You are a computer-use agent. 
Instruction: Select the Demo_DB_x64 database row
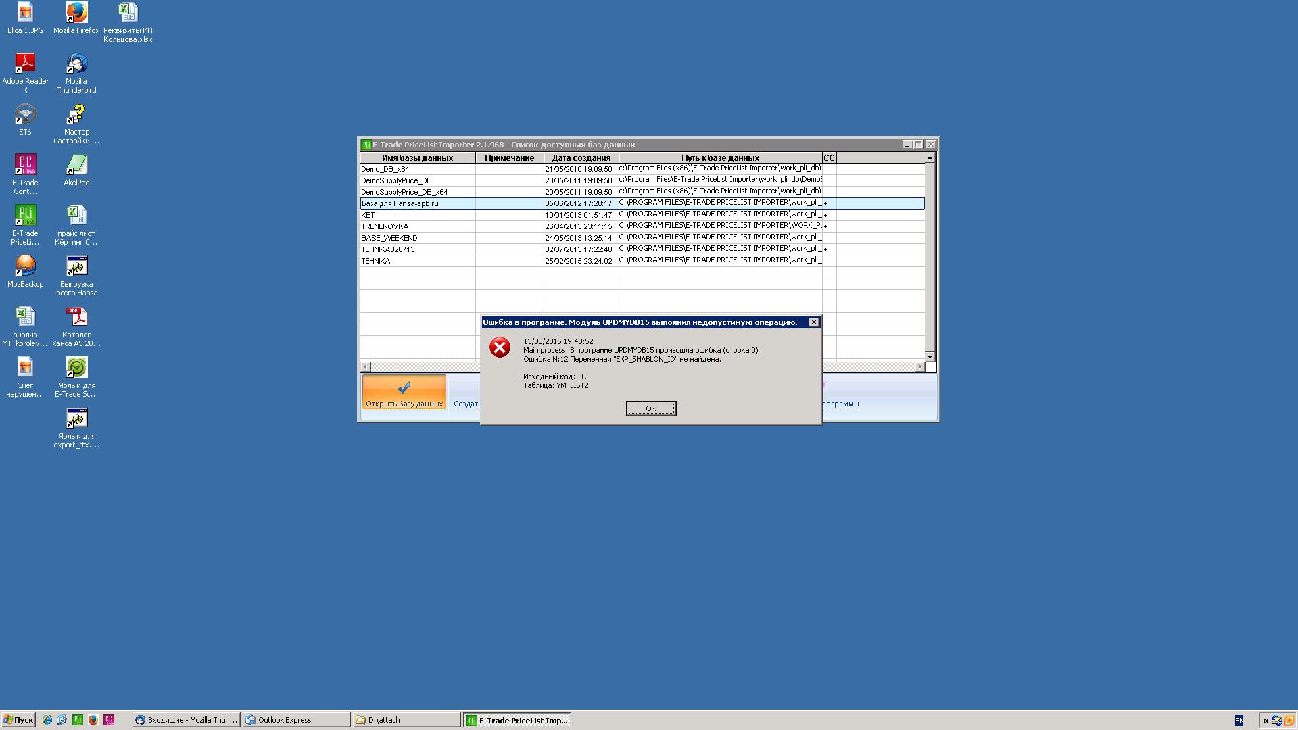[x=642, y=169]
